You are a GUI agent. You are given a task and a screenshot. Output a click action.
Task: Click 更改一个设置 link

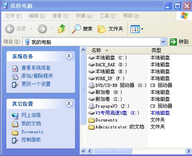pyautogui.click(x=36, y=84)
